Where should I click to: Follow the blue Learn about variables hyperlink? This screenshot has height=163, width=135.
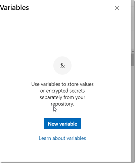[62, 138]
